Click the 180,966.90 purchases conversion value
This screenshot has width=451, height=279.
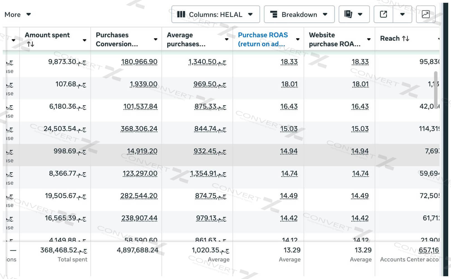tap(139, 62)
